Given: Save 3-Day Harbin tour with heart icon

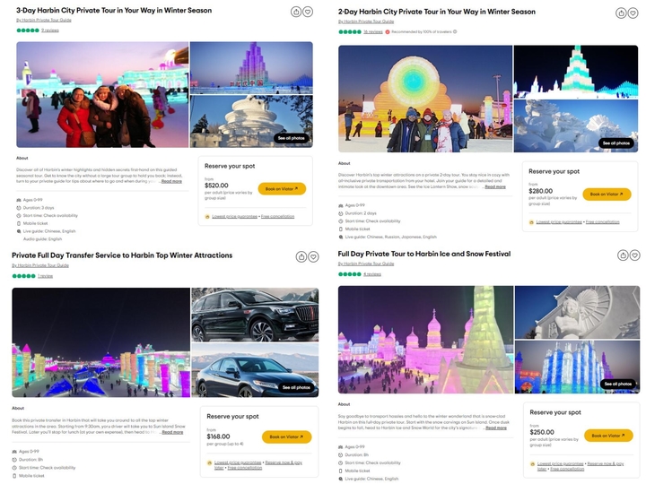Looking at the screenshot, I should (x=308, y=12).
